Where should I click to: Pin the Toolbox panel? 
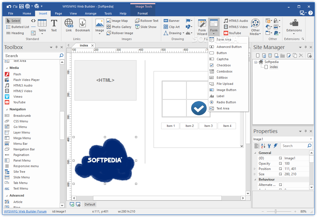pyautogui.click(x=56, y=47)
